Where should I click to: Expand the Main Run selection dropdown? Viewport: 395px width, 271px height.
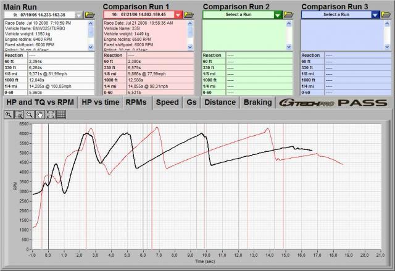(79, 14)
